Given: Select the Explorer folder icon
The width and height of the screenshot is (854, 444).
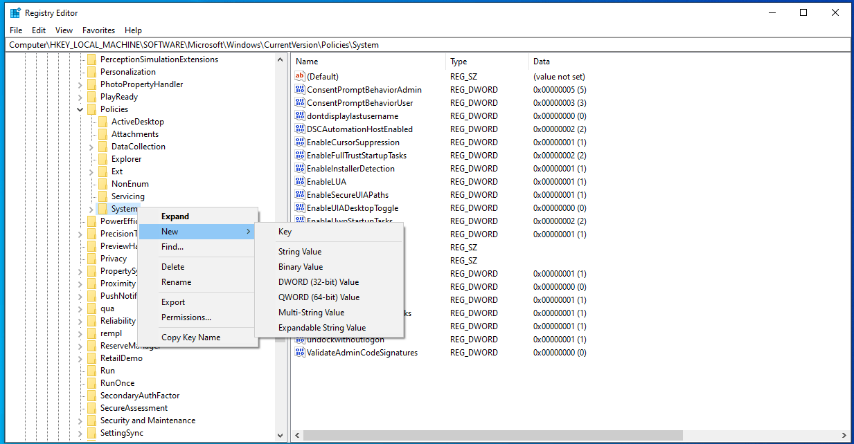Looking at the screenshot, I should 103,158.
